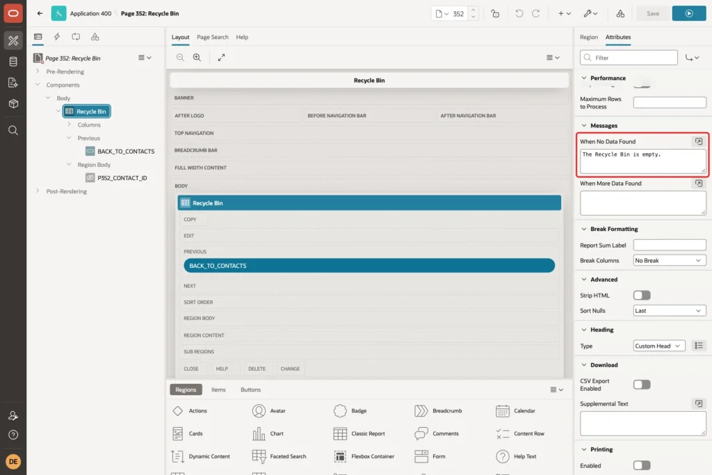Select the Processing tab icon
This screenshot has width=712, height=475.
point(76,37)
